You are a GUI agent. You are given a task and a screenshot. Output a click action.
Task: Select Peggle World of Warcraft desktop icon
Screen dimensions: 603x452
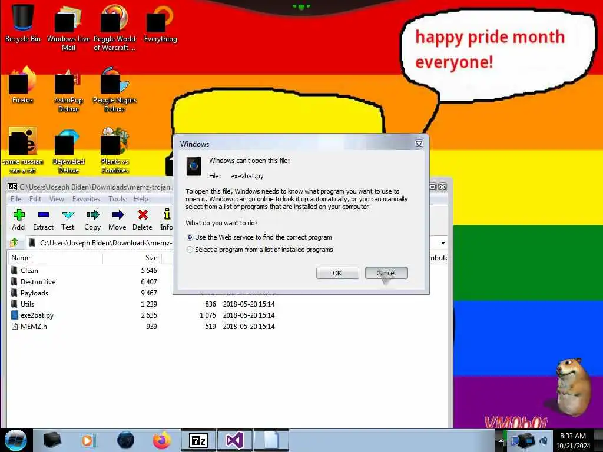(114, 28)
